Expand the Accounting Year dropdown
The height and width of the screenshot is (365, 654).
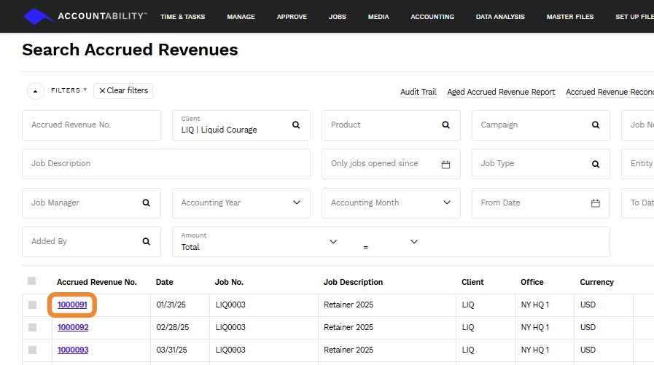[296, 203]
